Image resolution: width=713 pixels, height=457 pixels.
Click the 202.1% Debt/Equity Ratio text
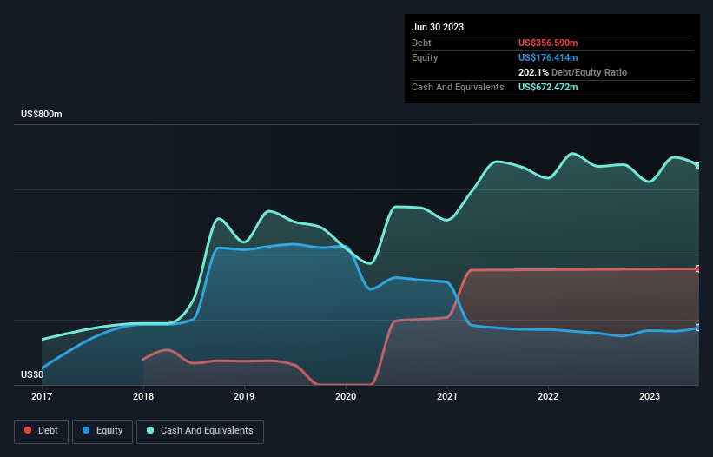pos(572,72)
